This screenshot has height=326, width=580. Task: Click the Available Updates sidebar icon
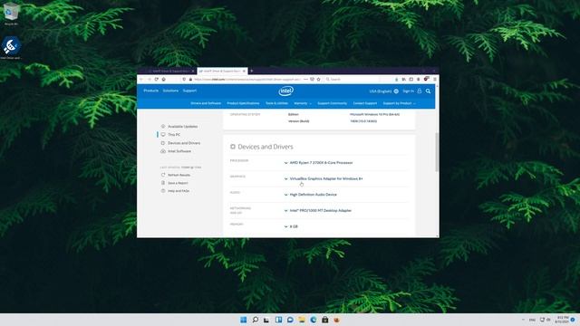pos(163,127)
